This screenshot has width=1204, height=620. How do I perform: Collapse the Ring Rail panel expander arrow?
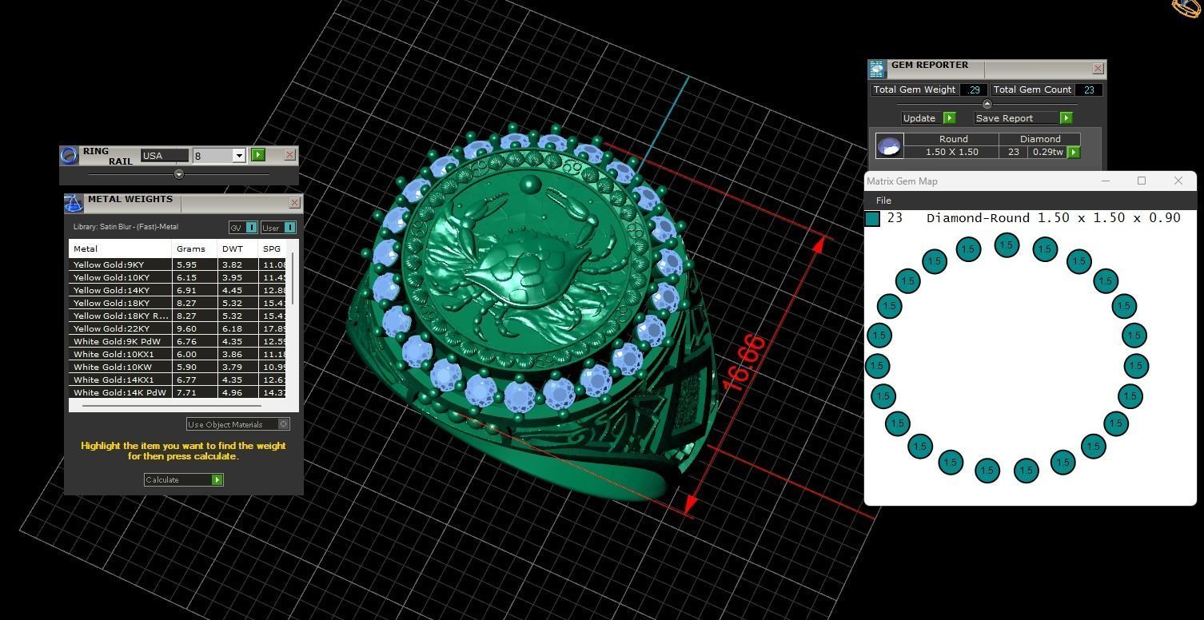tap(179, 174)
